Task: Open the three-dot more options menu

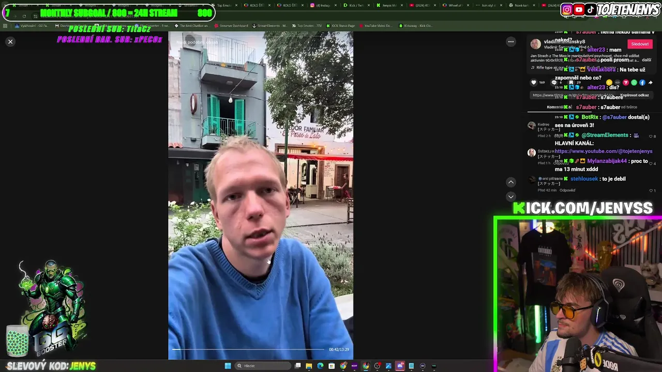Action: pos(510,41)
